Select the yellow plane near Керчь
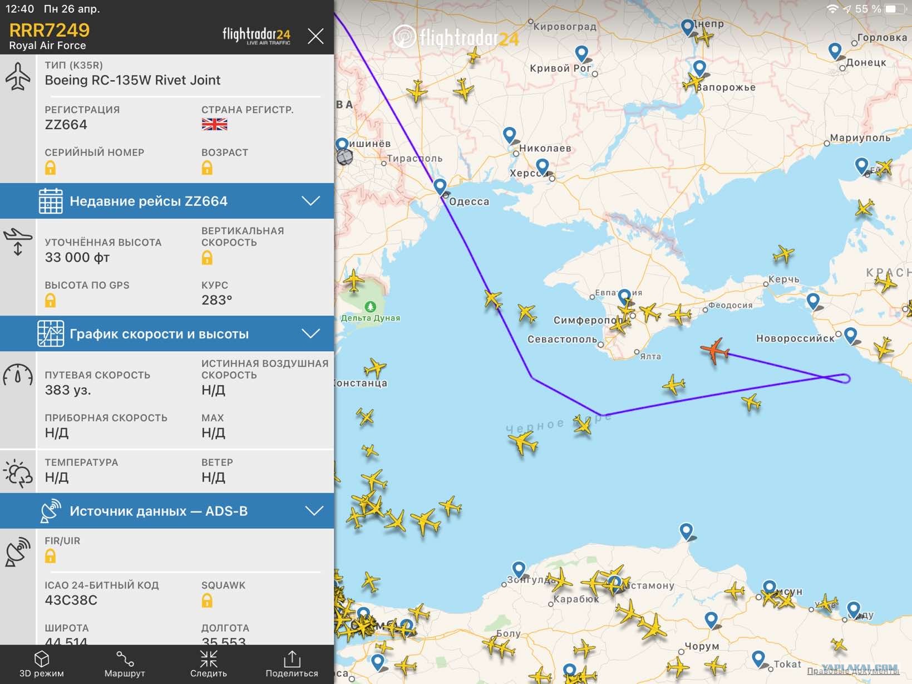 click(x=783, y=254)
